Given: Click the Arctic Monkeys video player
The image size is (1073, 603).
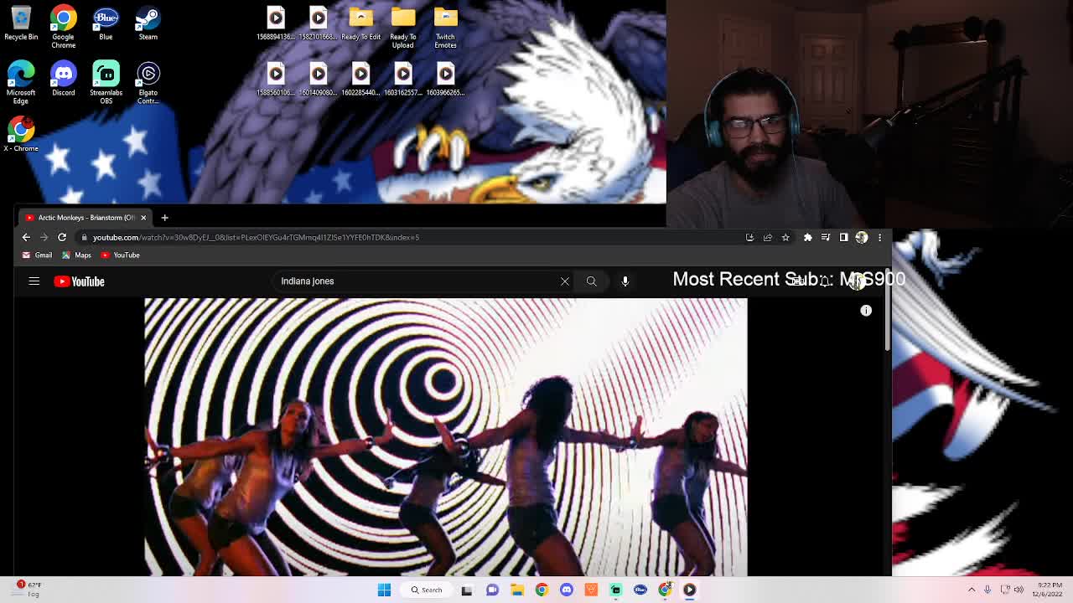Looking at the screenshot, I should click(x=445, y=437).
